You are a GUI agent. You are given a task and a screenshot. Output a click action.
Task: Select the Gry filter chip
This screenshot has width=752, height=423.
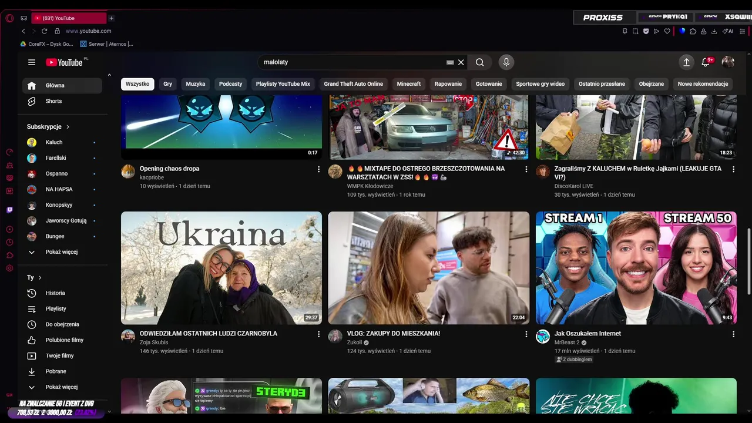click(x=167, y=84)
